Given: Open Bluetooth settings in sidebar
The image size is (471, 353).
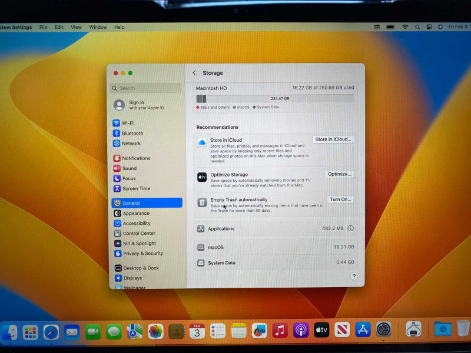Looking at the screenshot, I should 128,134.
